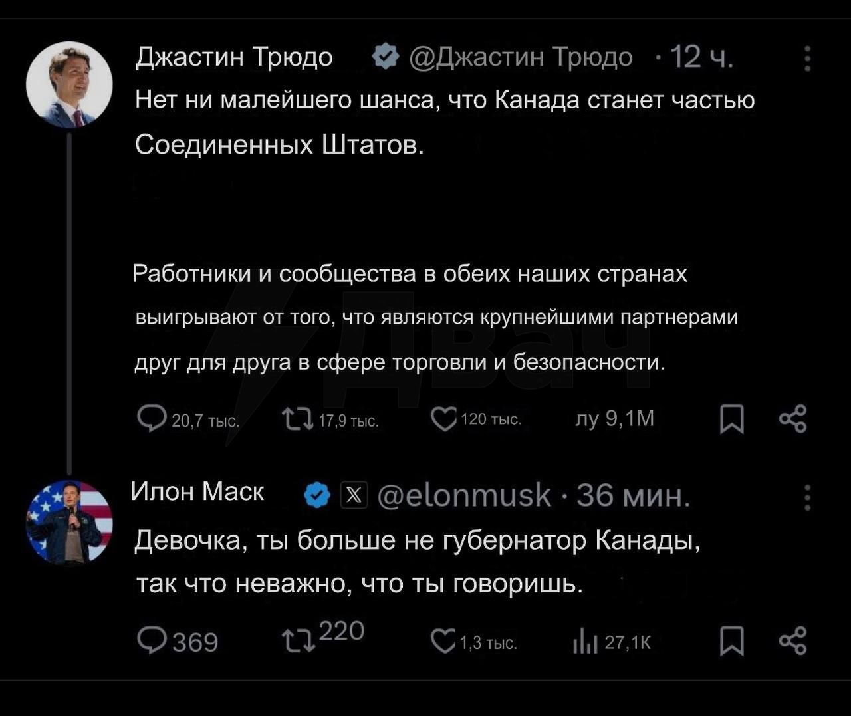This screenshot has width=851, height=716.
Task: Share the elonmusk reply tweet
Action: (792, 641)
